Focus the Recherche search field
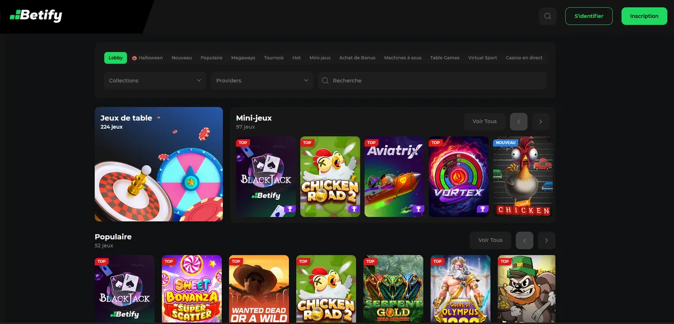Image resolution: width=674 pixels, height=324 pixels. pyautogui.click(x=433, y=80)
